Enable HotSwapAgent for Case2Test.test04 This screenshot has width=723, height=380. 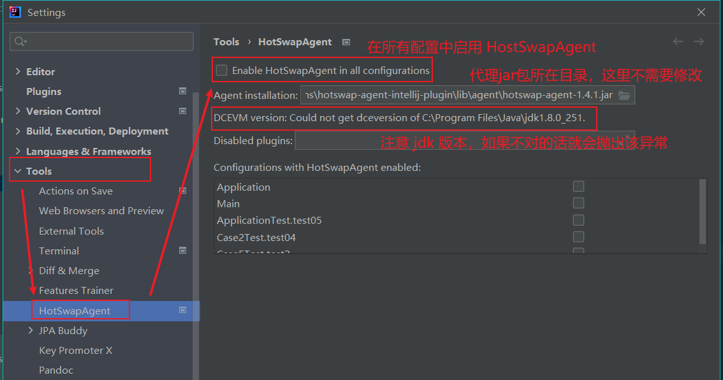(x=578, y=236)
